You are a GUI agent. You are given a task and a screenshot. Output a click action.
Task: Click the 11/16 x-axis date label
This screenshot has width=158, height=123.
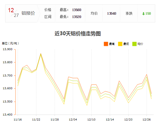(18, 120)
